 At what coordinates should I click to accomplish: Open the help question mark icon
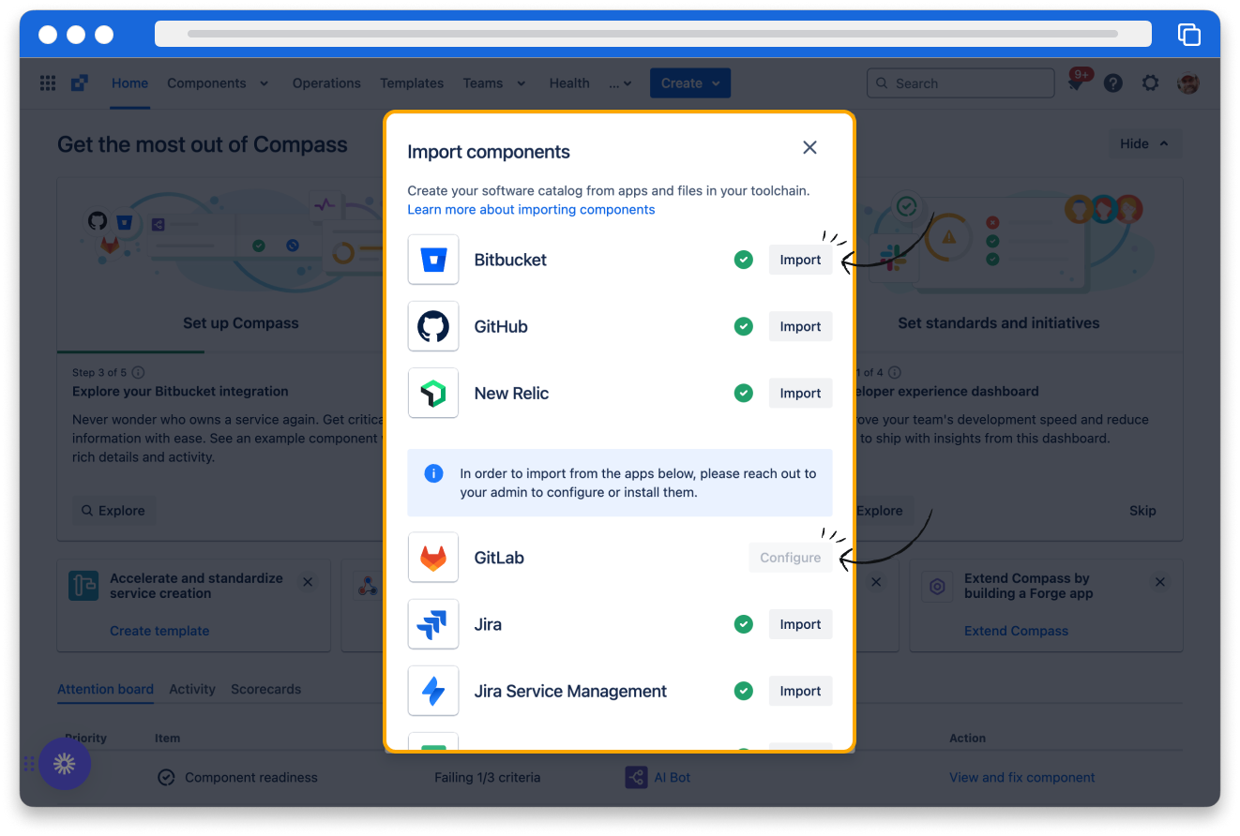(1113, 83)
